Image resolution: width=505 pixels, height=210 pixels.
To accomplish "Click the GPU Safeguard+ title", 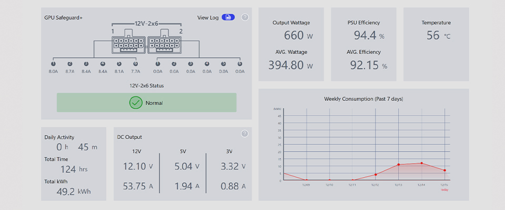I will [x=63, y=18].
